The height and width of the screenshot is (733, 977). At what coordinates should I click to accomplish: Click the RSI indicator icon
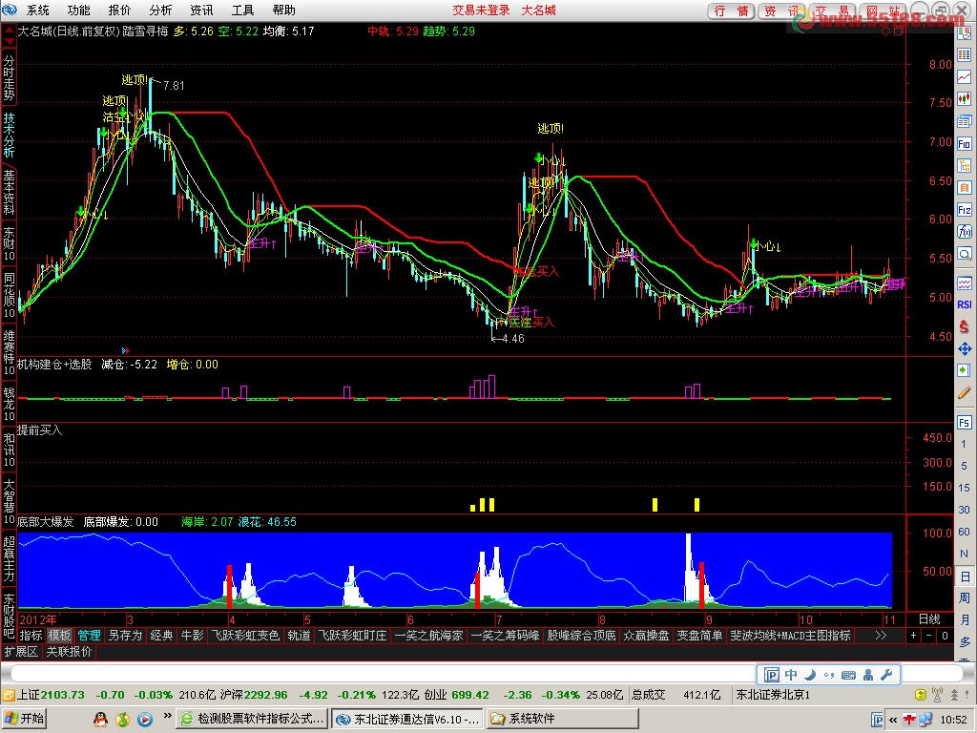964,304
